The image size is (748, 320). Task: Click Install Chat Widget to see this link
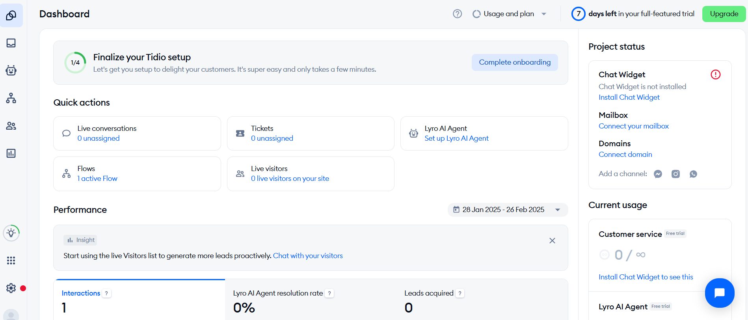pyautogui.click(x=646, y=277)
